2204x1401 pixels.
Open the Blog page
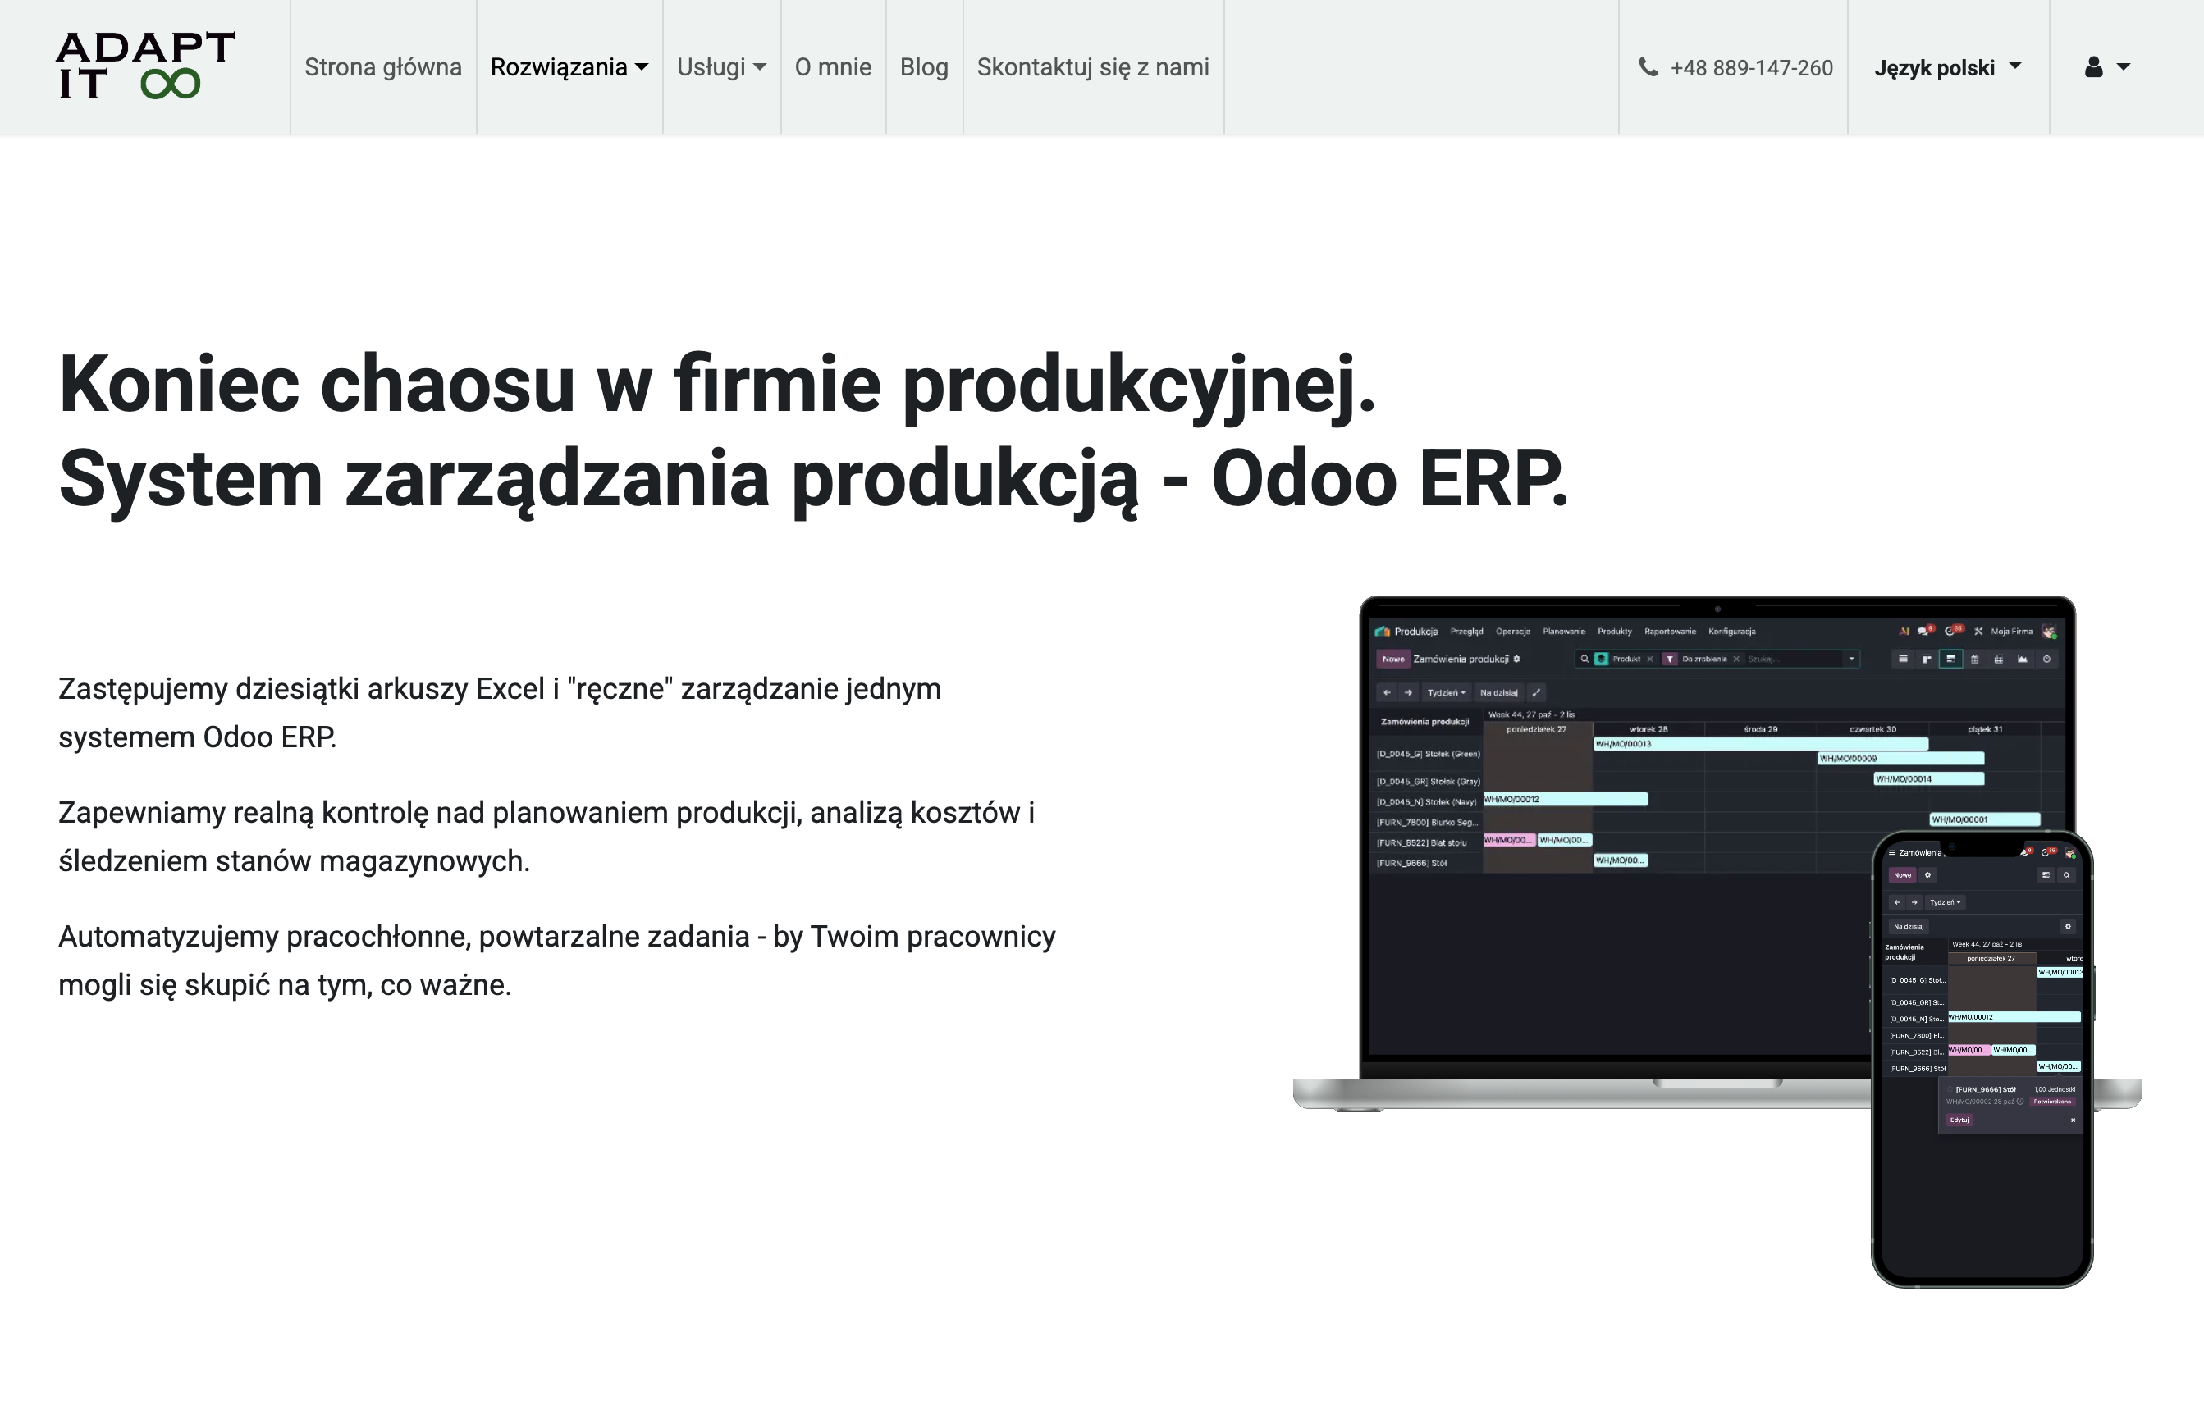tap(923, 66)
